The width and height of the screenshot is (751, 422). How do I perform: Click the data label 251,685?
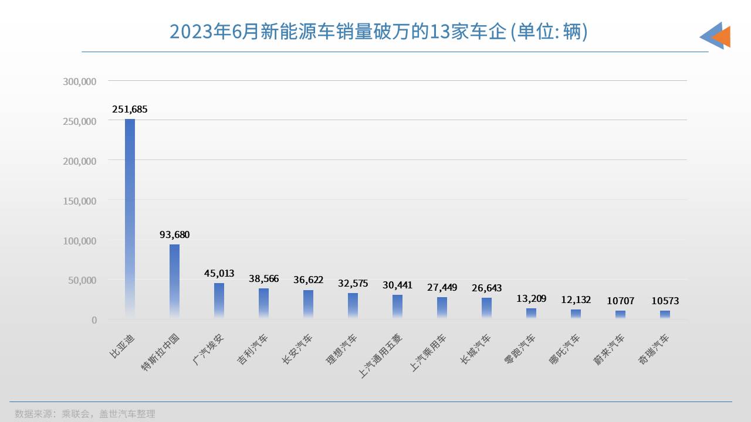point(130,109)
